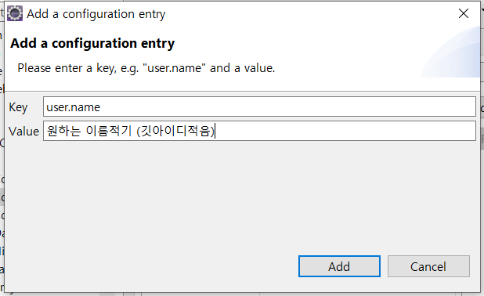Click the 'Please enter a key' instruction text
The height and width of the screenshot is (296, 484).
146,68
